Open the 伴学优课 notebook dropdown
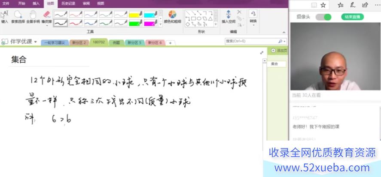Image resolution: width=381 pixels, height=177 pixels. point(36,42)
